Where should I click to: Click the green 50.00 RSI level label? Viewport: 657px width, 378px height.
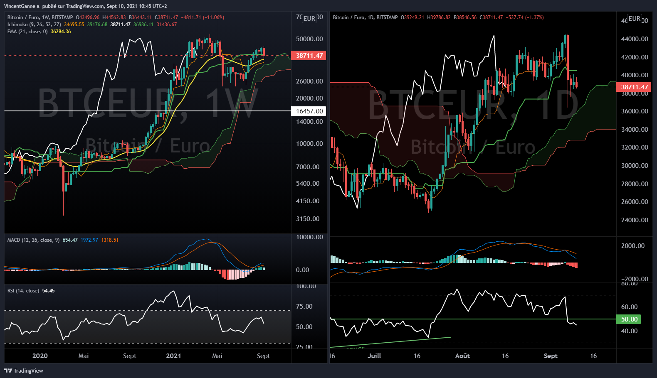pos(629,319)
